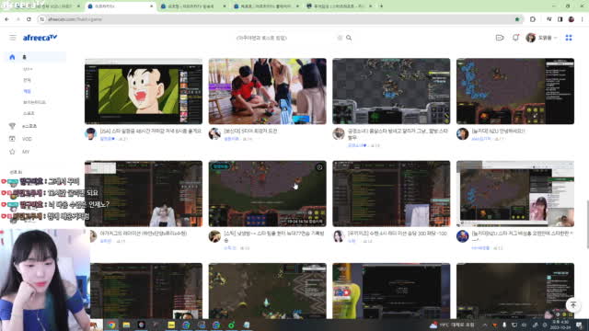Open Chrome from the Windows taskbar
The height and width of the screenshot is (331, 589).
111,325
